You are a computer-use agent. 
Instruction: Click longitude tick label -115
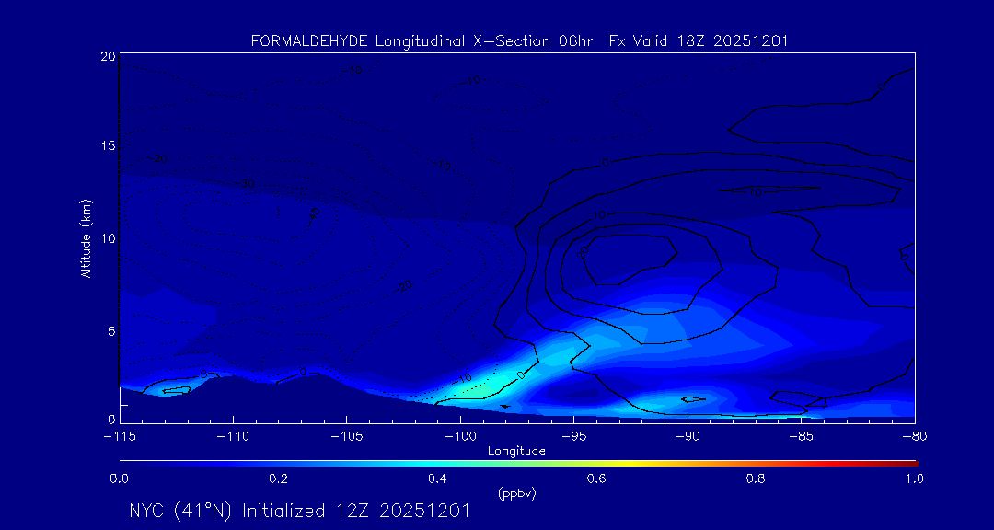(119, 437)
